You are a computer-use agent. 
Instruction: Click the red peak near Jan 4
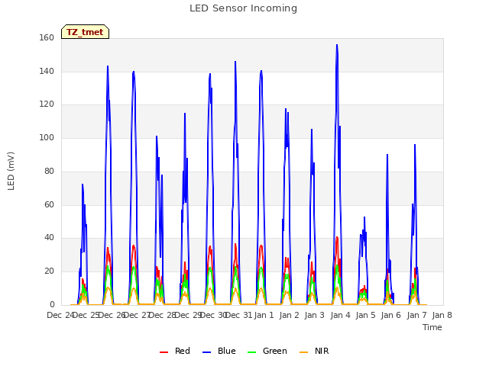click(x=337, y=238)
